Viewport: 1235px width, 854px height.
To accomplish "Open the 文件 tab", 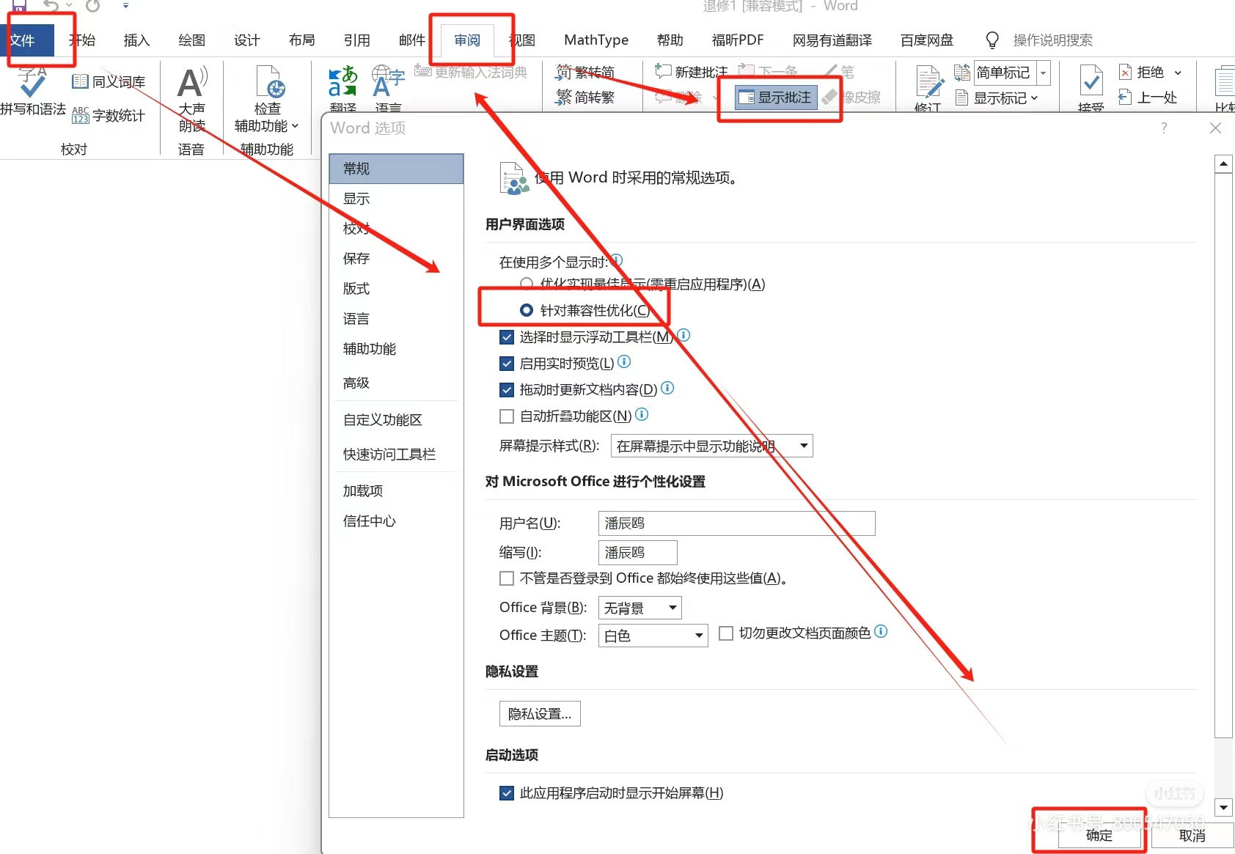I will 28,40.
